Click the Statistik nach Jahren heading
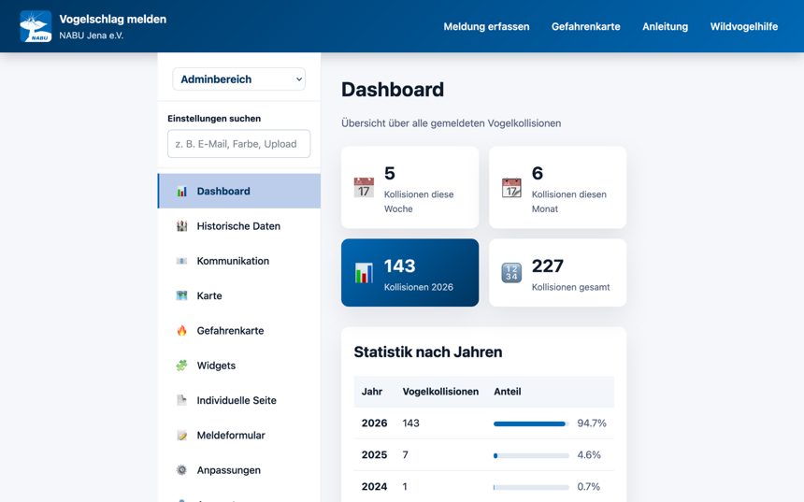Viewport: 804px width, 502px height. click(x=428, y=352)
